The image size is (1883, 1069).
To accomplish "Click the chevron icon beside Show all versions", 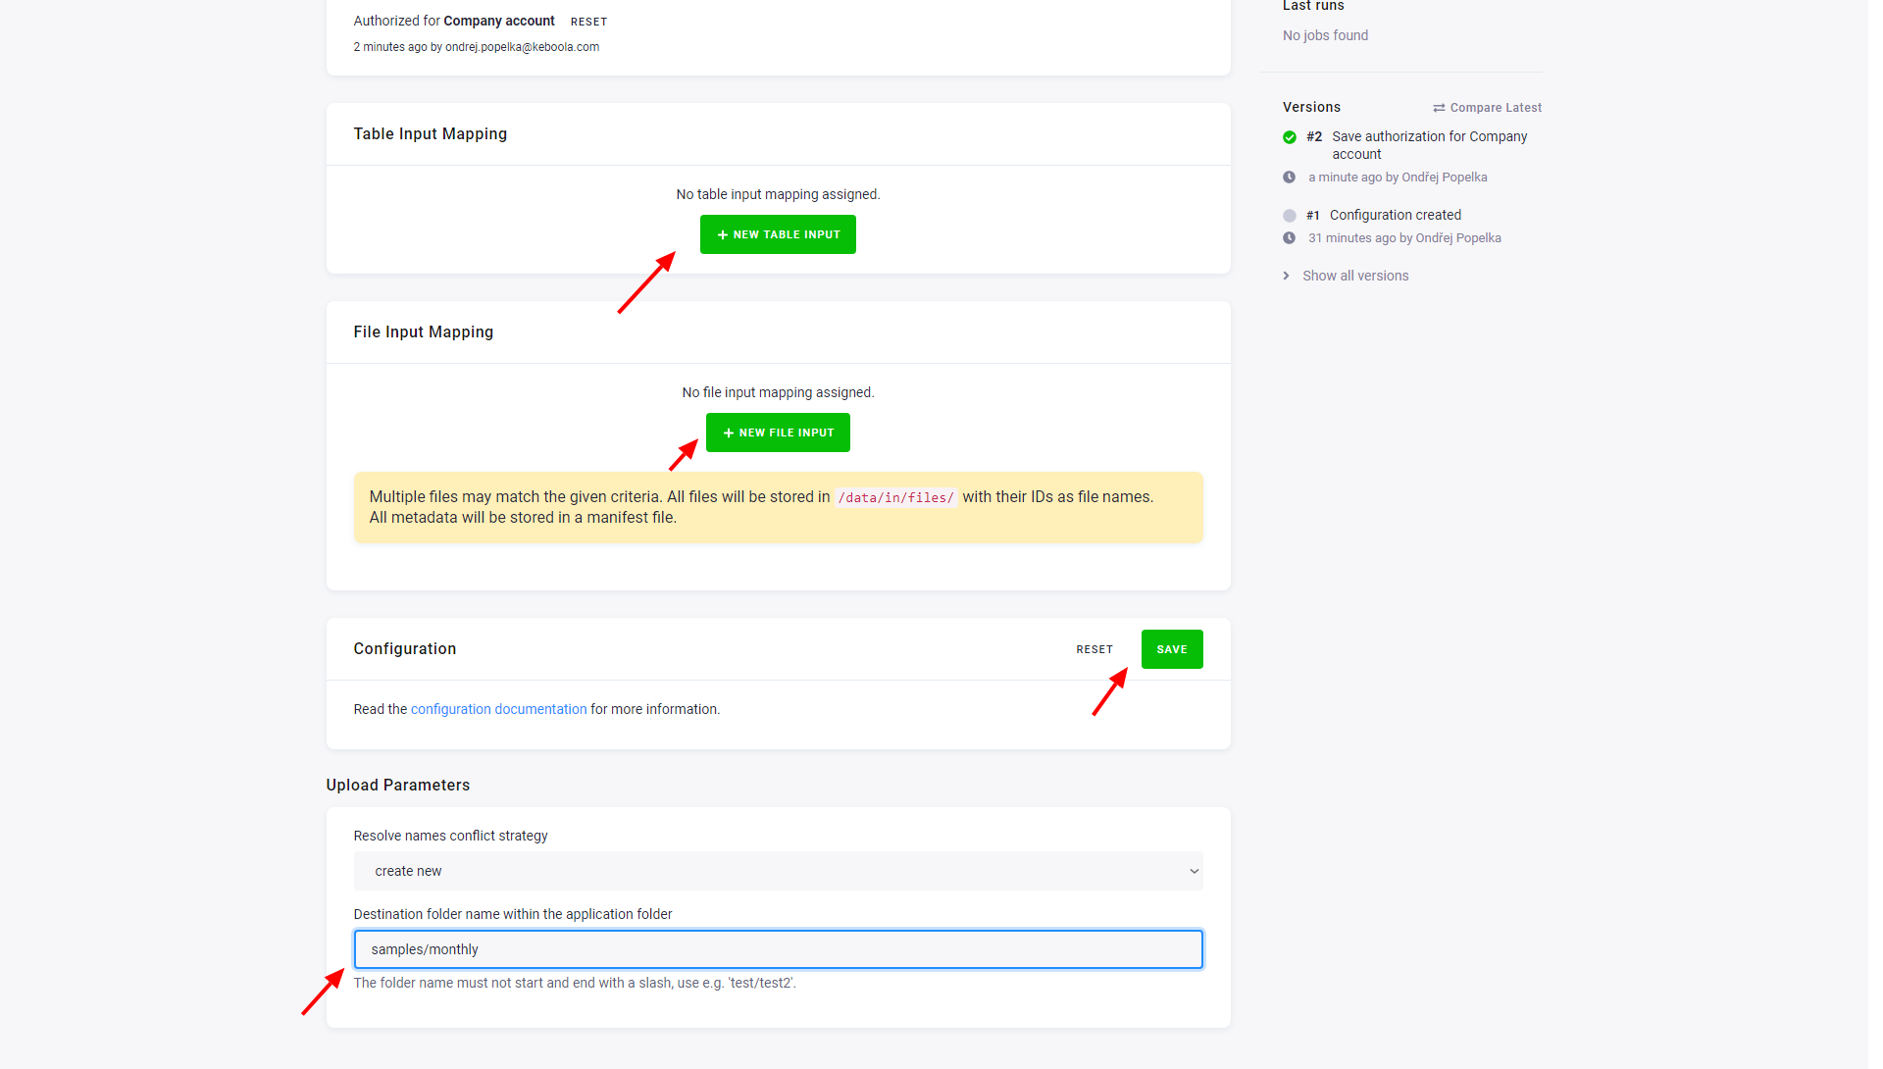I will (1287, 276).
